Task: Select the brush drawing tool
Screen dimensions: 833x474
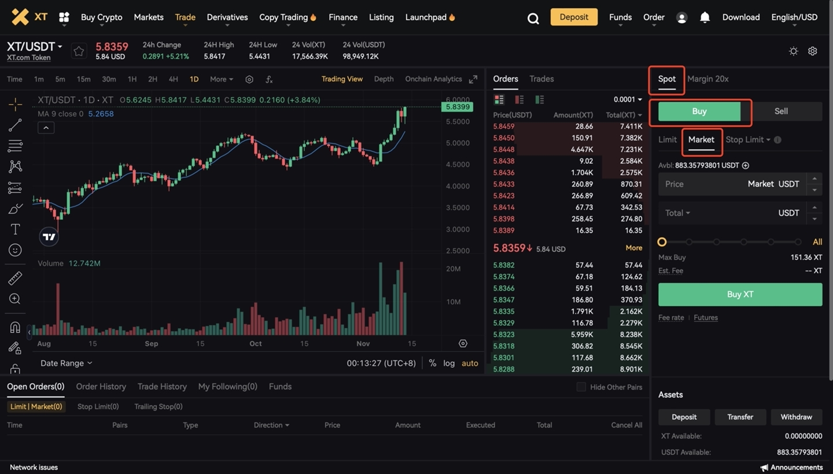Action: tap(15, 208)
